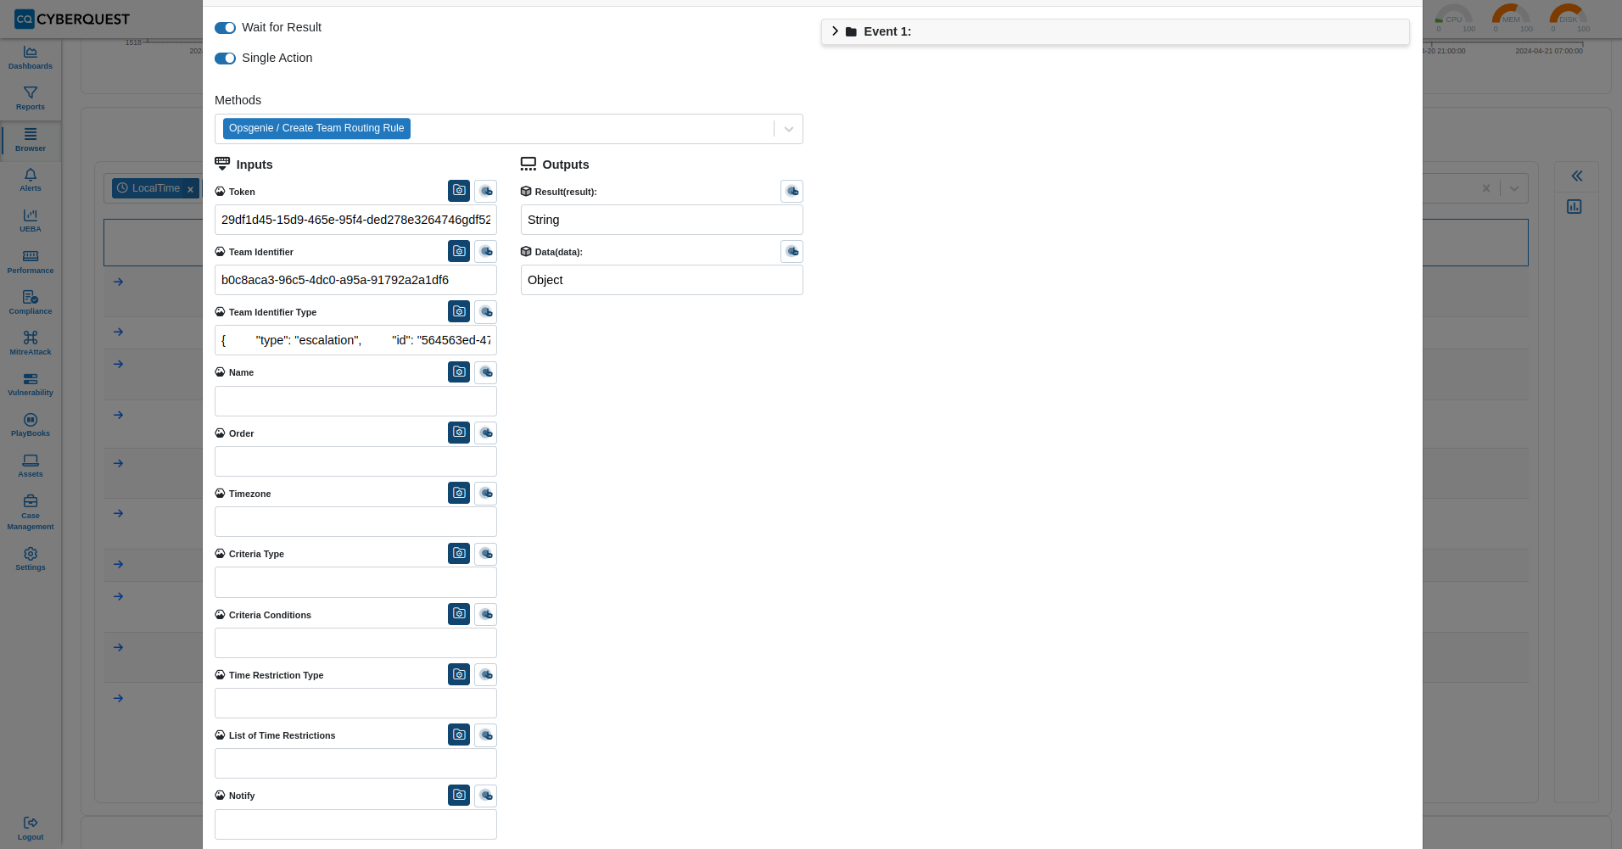
Task: Expand the Event 1 folder row
Action: (1115, 31)
